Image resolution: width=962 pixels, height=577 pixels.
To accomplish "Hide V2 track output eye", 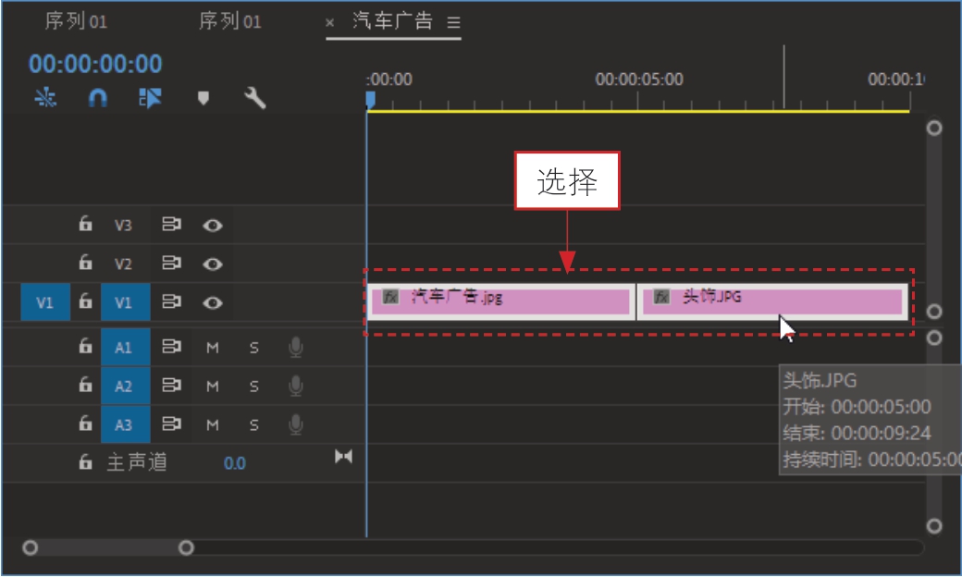I will tap(212, 264).
